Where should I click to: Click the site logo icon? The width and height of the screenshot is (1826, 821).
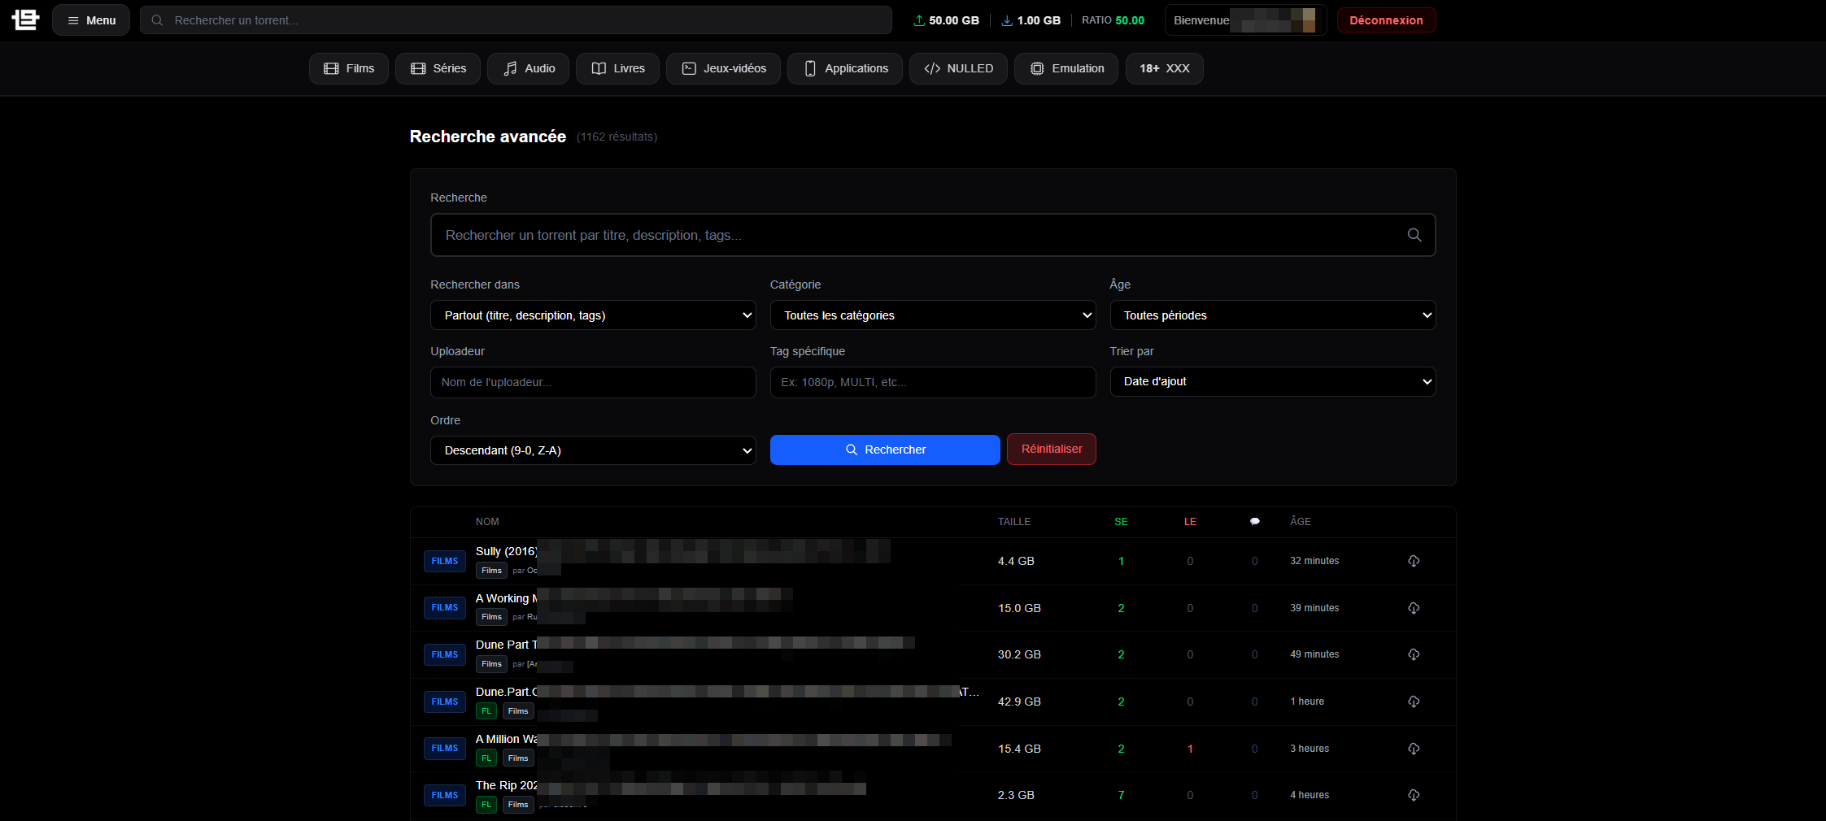[x=25, y=20]
